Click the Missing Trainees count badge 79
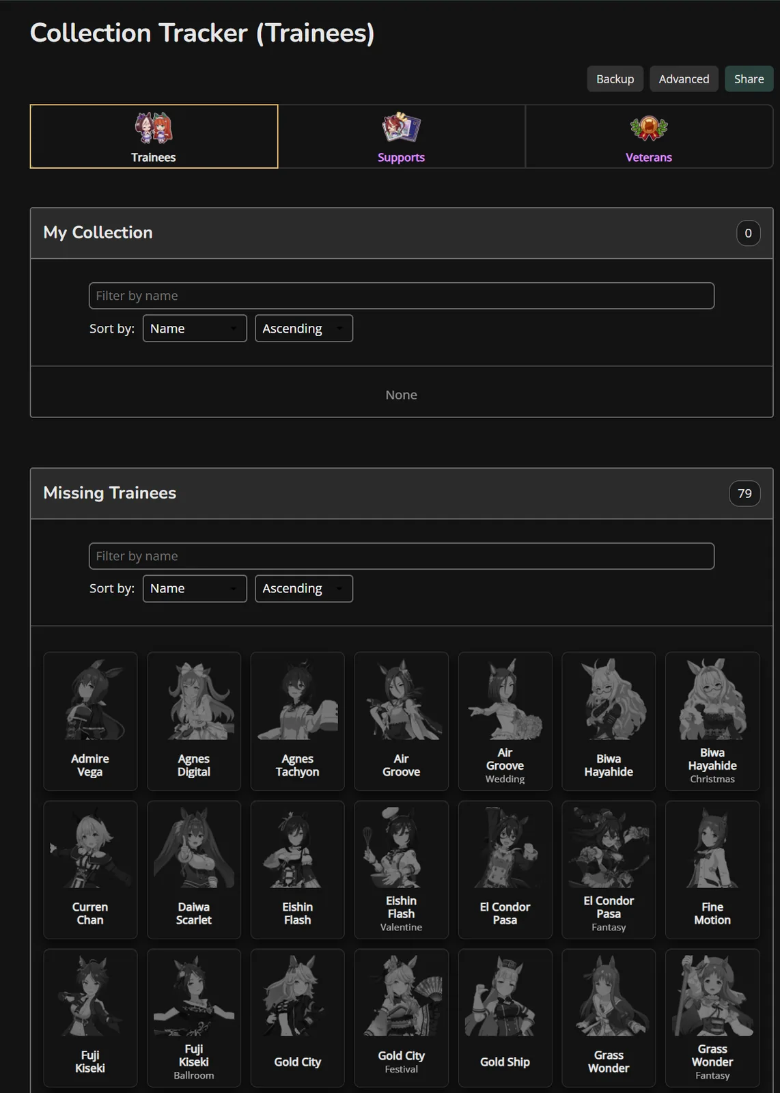Screen dimensions: 780x1093 tap(744, 493)
